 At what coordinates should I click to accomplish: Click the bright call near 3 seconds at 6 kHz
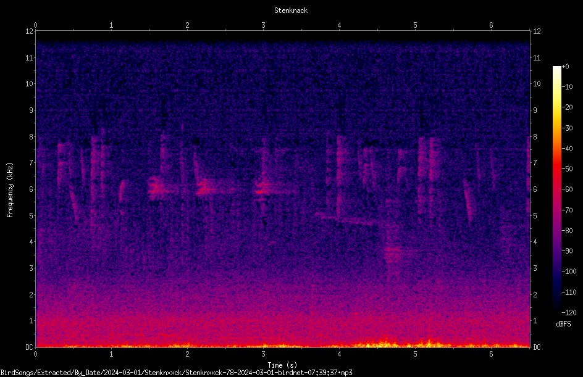pos(265,188)
